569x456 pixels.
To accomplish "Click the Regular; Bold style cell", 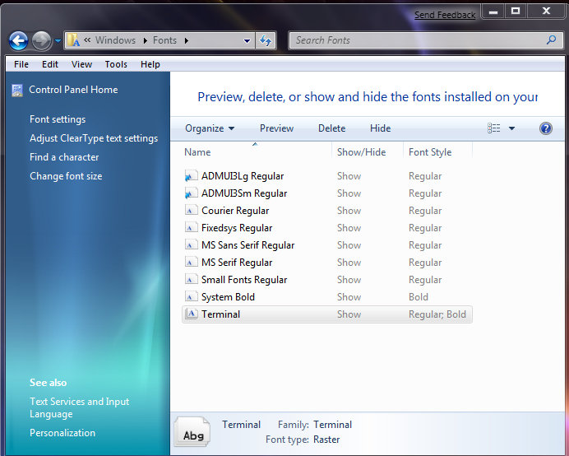I will tap(437, 314).
